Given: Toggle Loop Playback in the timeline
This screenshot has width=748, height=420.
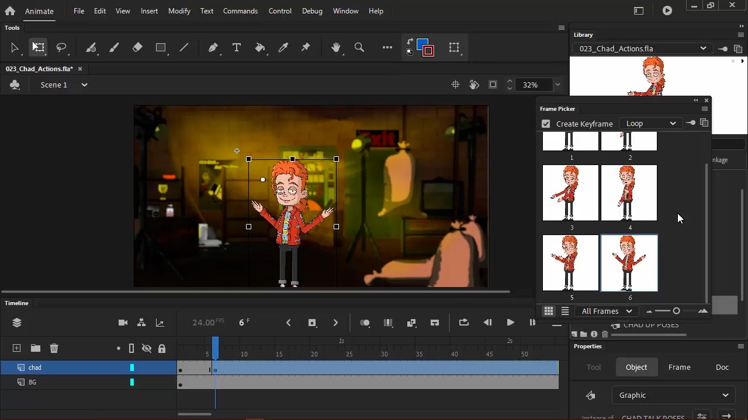Looking at the screenshot, I should coord(463,322).
